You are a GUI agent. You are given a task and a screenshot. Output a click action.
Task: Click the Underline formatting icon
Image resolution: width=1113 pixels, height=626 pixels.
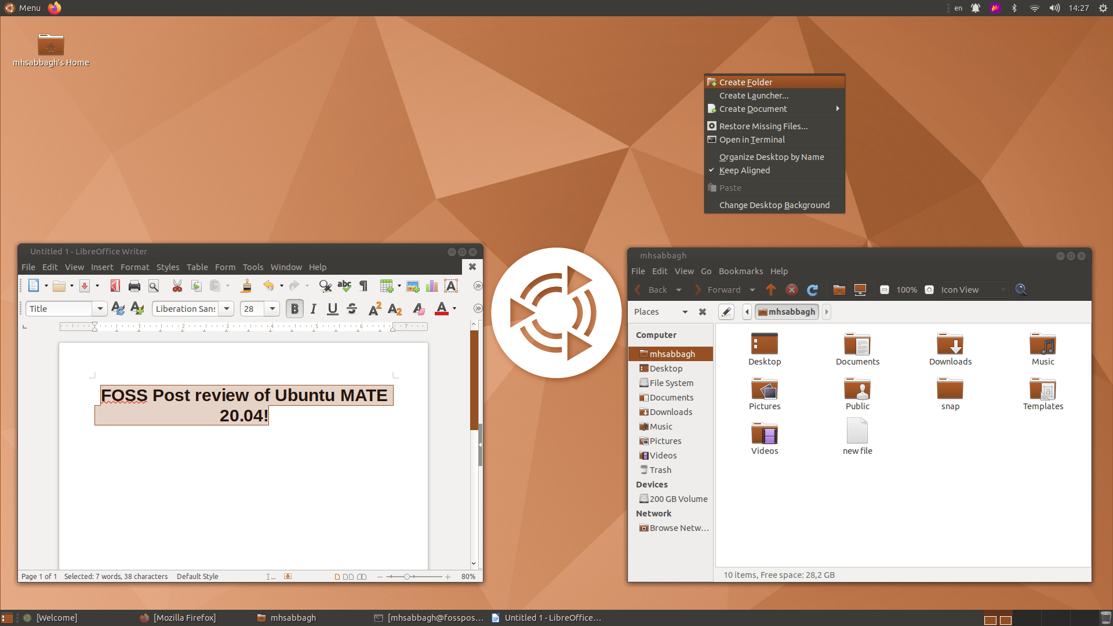[x=332, y=309]
